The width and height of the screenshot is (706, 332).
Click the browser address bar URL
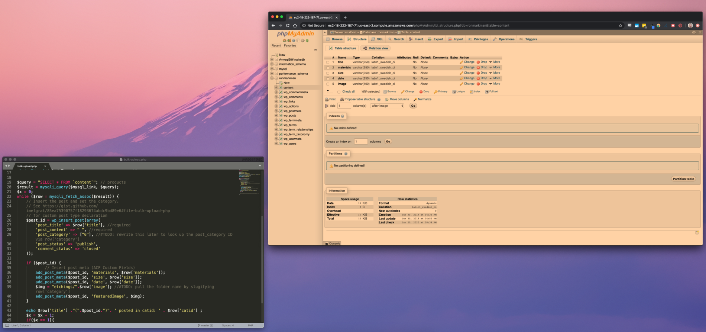point(418,26)
